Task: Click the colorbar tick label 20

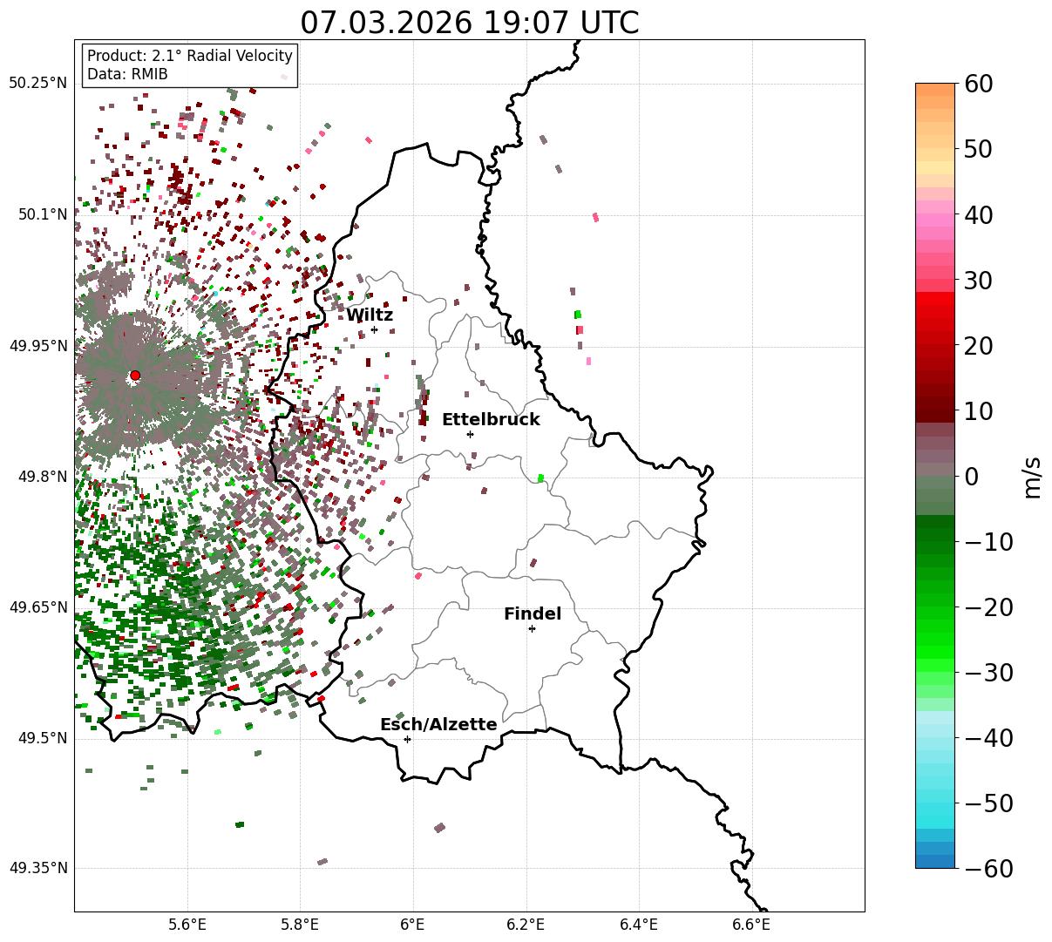Action: click(977, 346)
